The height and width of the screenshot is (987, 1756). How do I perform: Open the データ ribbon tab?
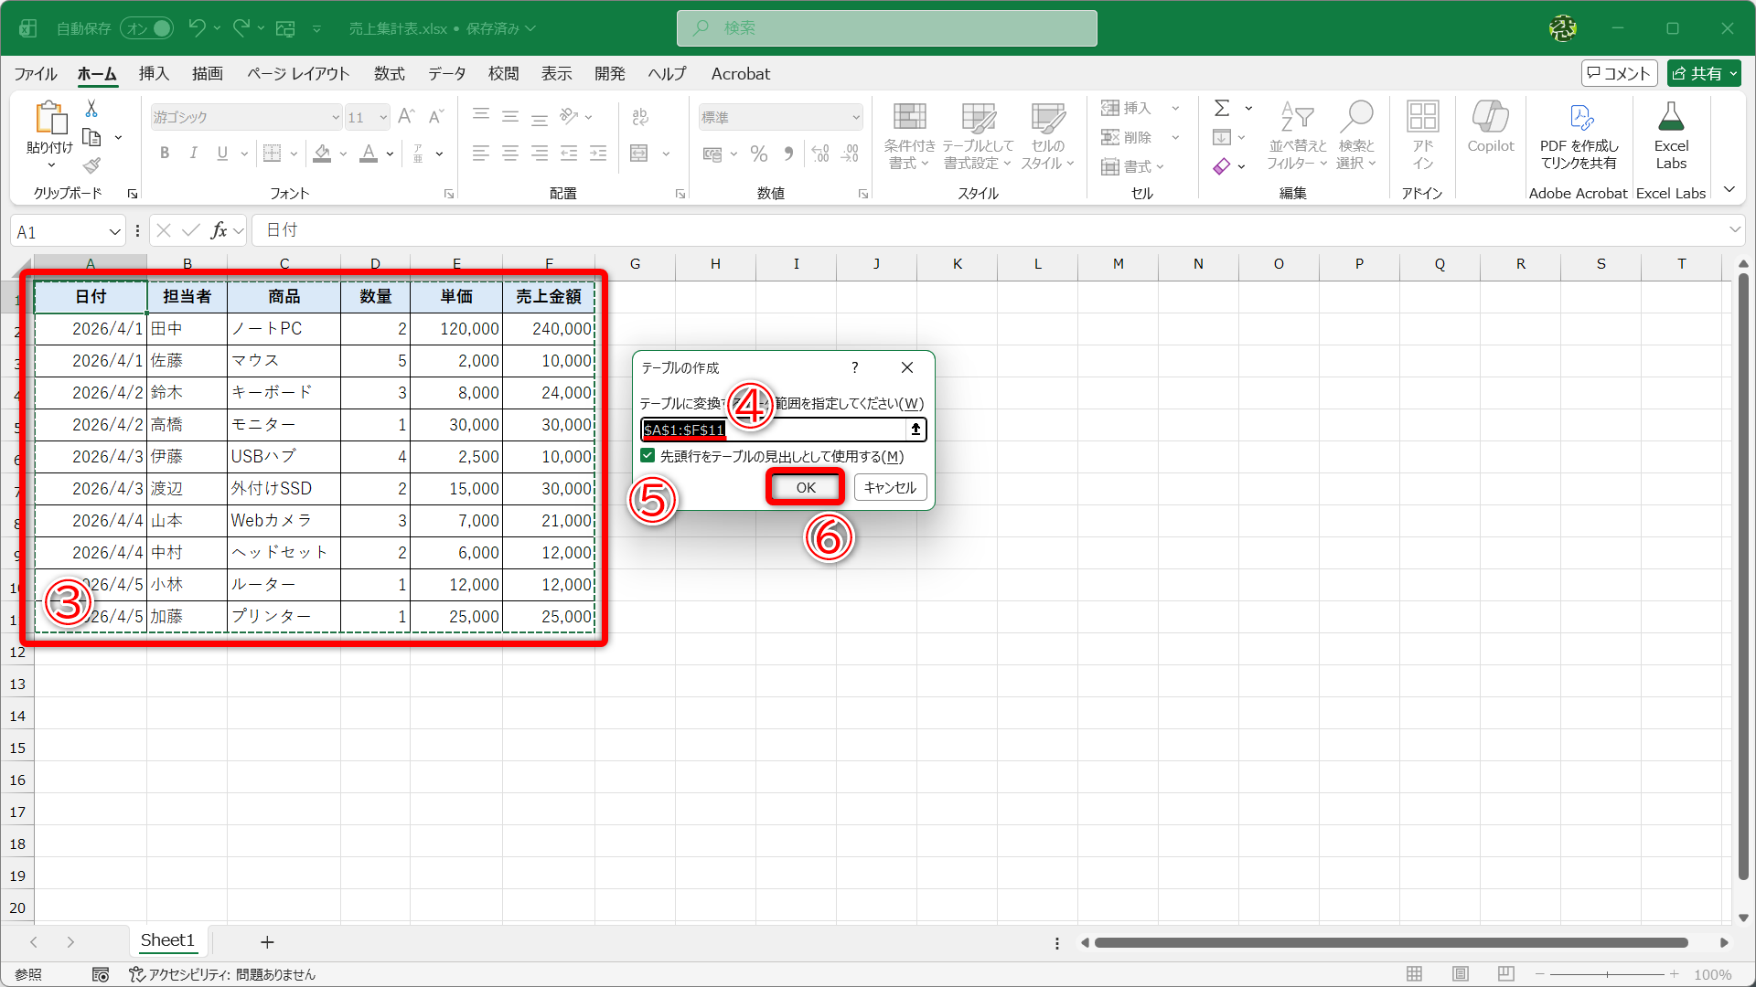tap(446, 74)
